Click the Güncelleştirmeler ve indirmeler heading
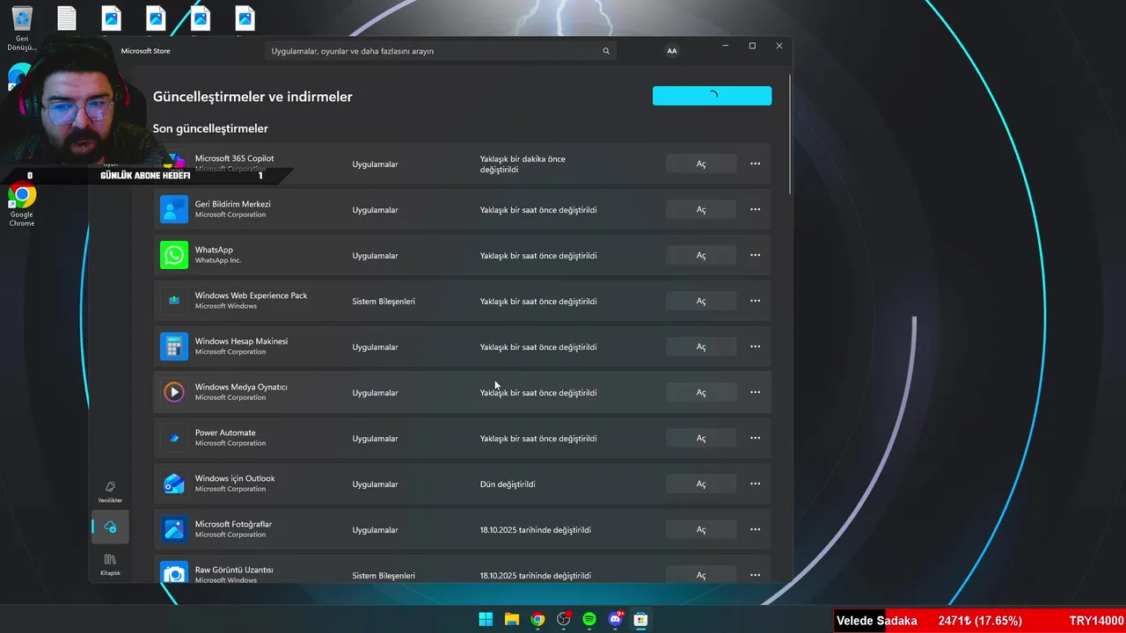This screenshot has width=1126, height=633. click(252, 97)
